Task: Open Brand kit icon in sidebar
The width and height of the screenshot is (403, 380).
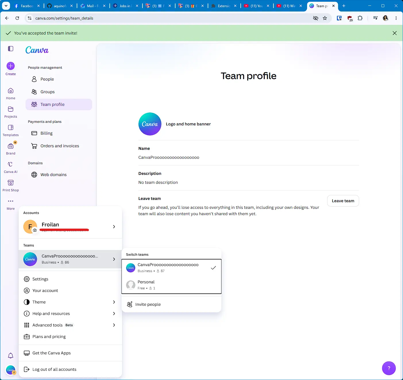Action: coord(11,146)
